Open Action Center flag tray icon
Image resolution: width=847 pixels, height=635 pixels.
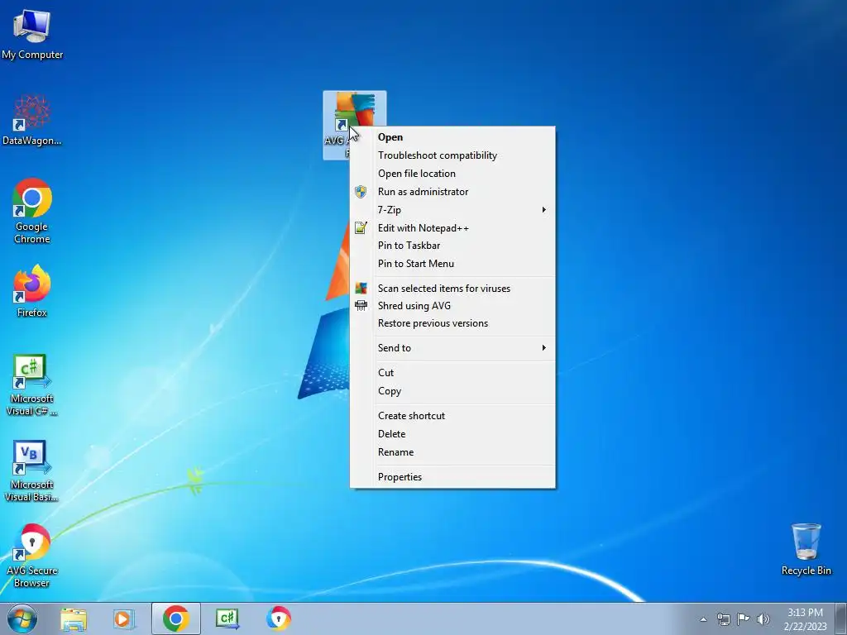744,619
